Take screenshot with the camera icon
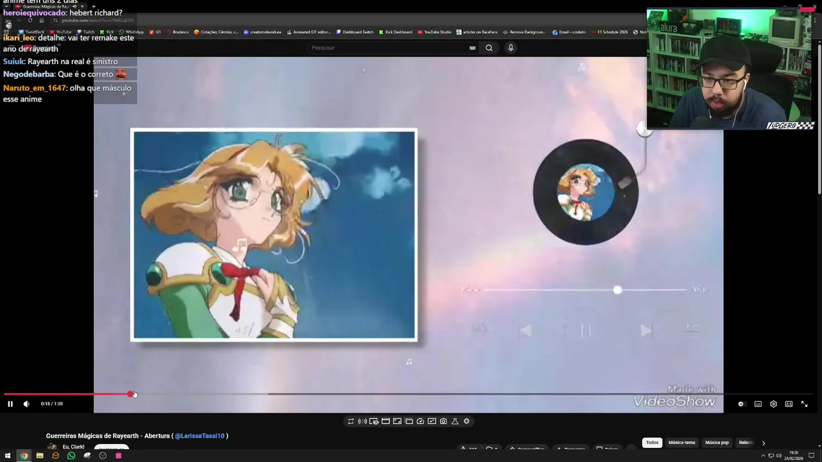The width and height of the screenshot is (822, 462). point(443,421)
